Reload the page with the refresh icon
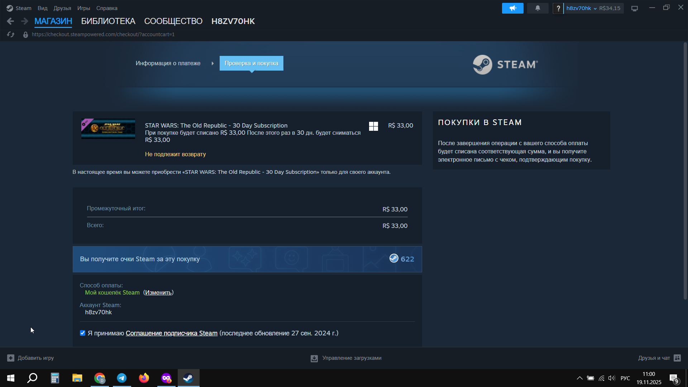Image resolution: width=688 pixels, height=387 pixels. [11, 34]
